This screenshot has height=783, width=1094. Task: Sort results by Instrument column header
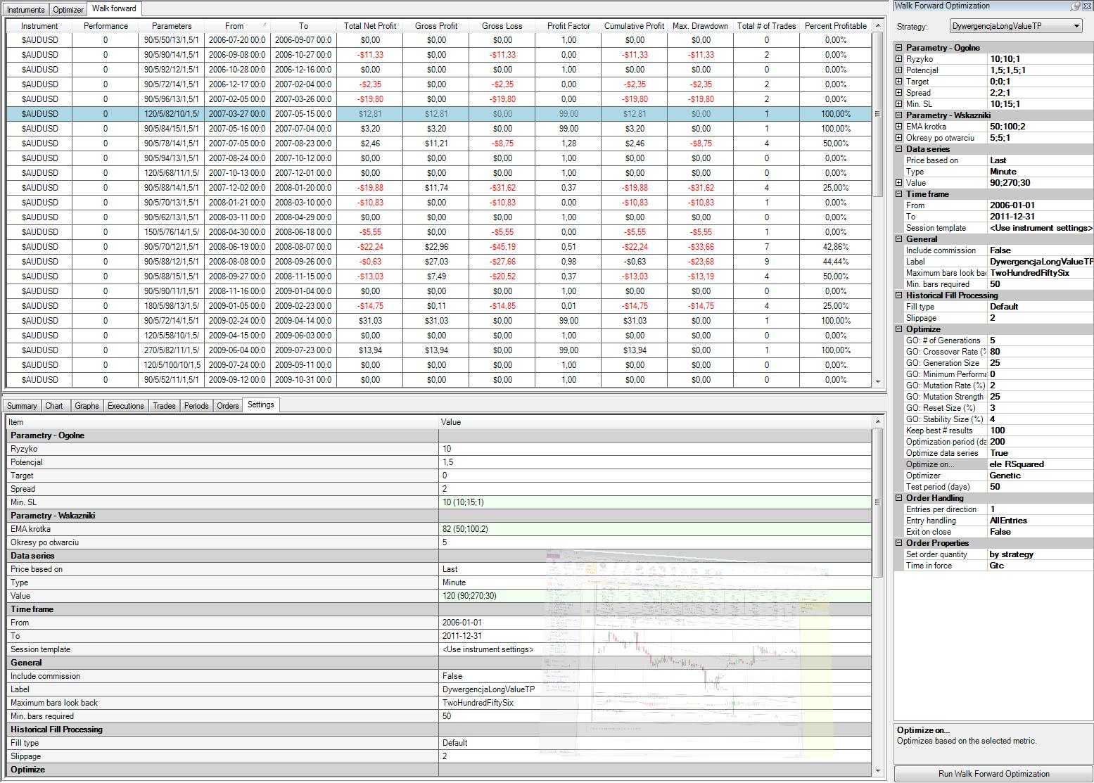pos(39,26)
